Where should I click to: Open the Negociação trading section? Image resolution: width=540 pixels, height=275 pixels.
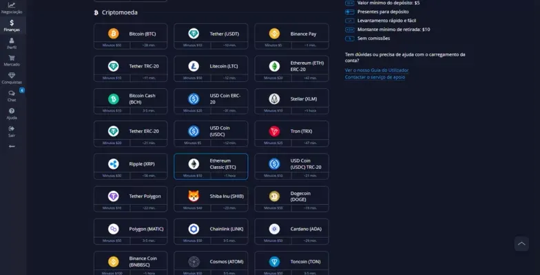[12, 8]
